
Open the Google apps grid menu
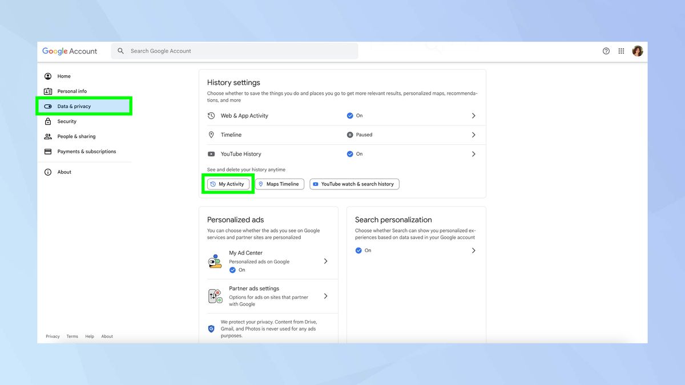[x=621, y=51]
